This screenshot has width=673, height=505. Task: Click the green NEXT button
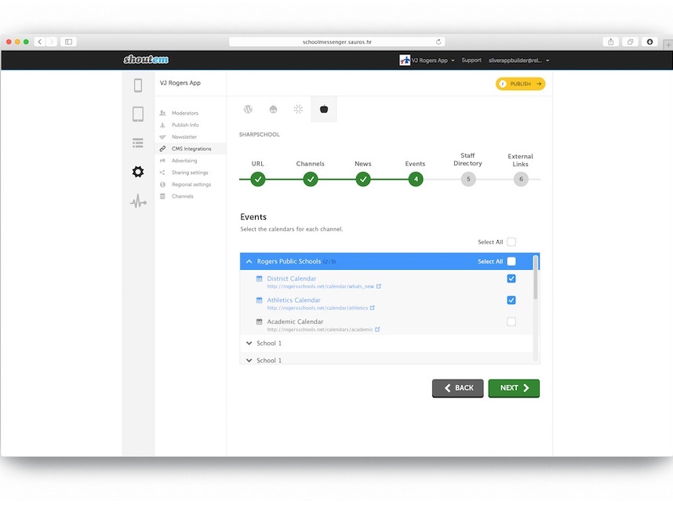[x=514, y=388]
